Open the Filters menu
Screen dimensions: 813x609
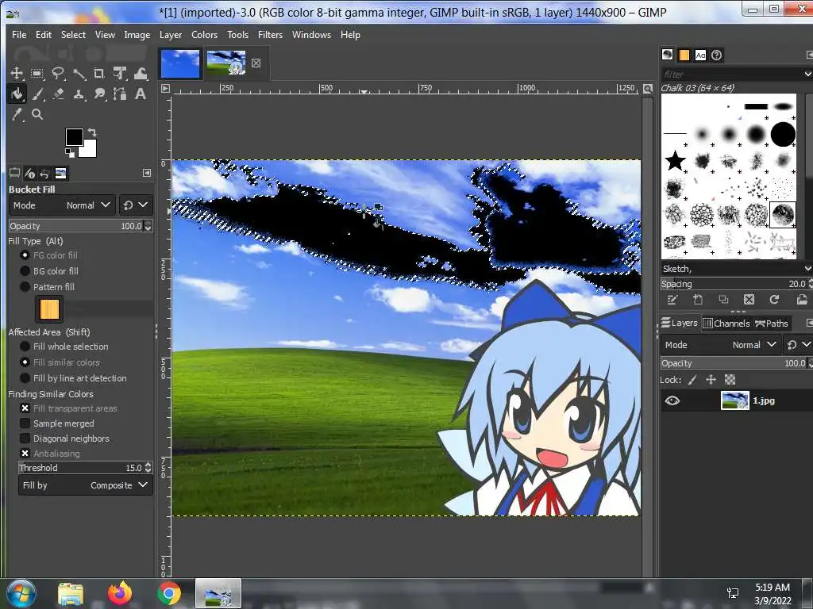point(270,35)
